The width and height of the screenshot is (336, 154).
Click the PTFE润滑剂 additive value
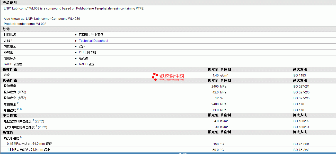pyautogui.click(x=87, y=52)
